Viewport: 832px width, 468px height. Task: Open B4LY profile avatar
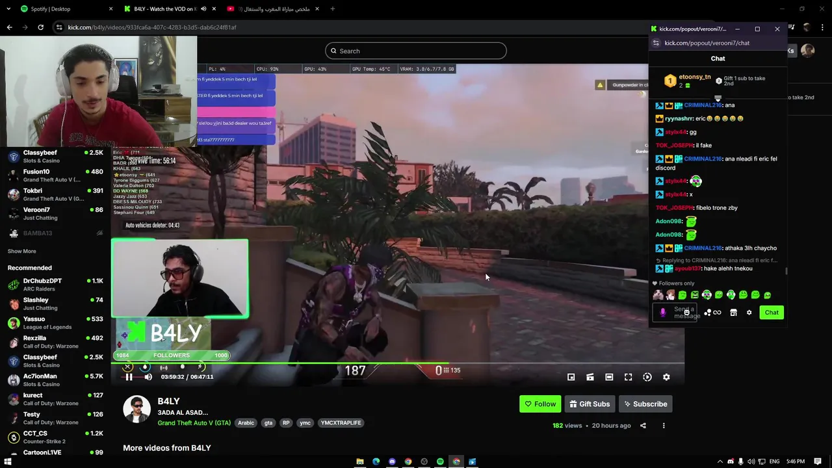click(x=136, y=409)
